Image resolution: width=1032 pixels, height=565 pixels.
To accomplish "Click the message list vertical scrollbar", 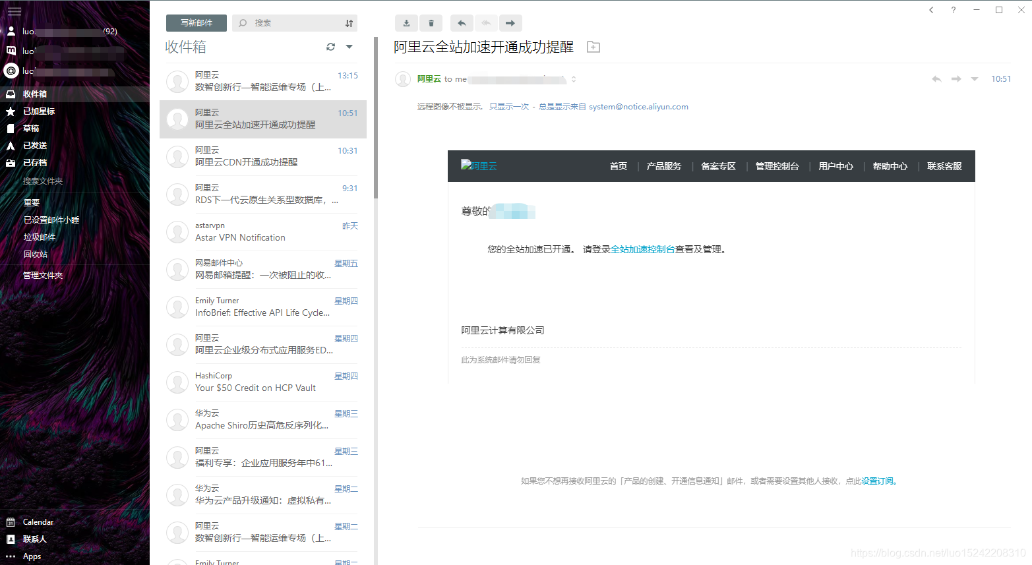I will pos(376,119).
